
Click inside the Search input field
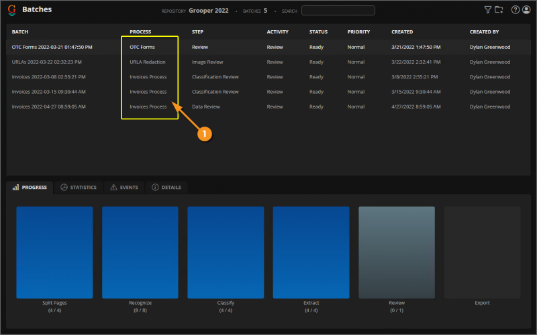tap(338, 11)
